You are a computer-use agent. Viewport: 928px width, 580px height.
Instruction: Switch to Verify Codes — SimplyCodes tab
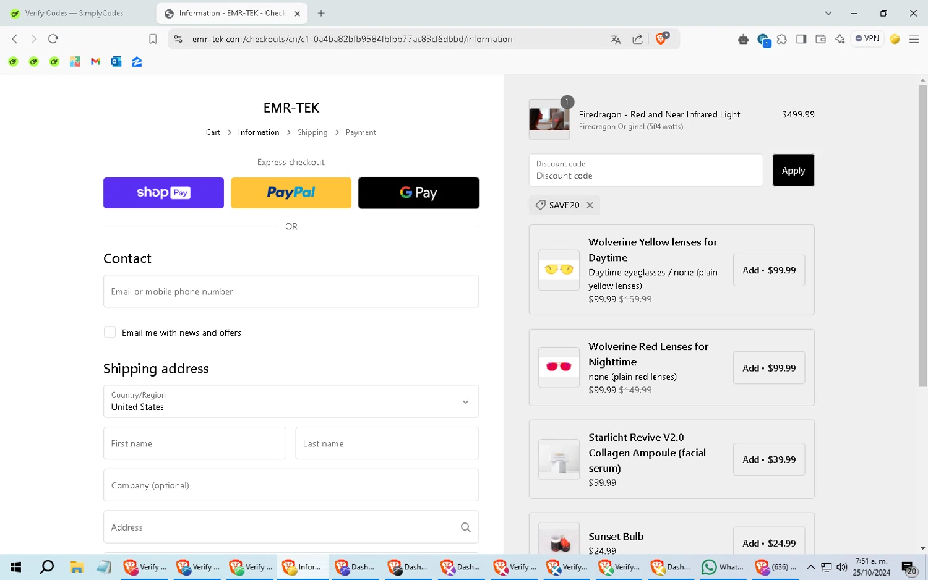pyautogui.click(x=74, y=13)
